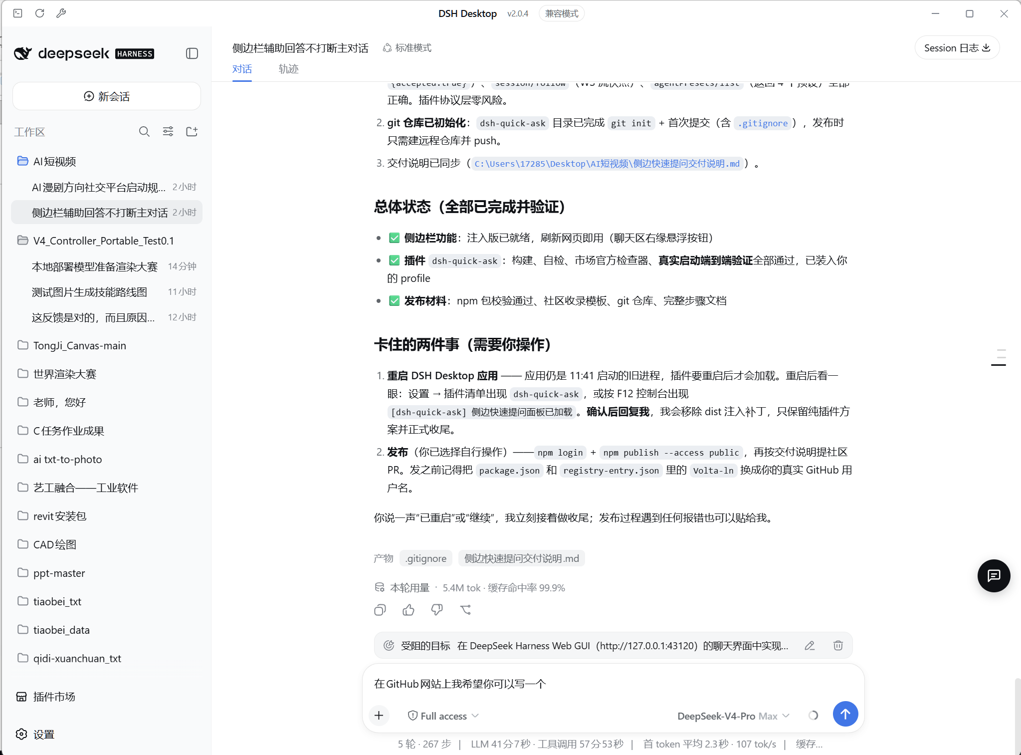Open the floating quick-ask chat button
Image resolution: width=1021 pixels, height=755 pixels.
(994, 575)
